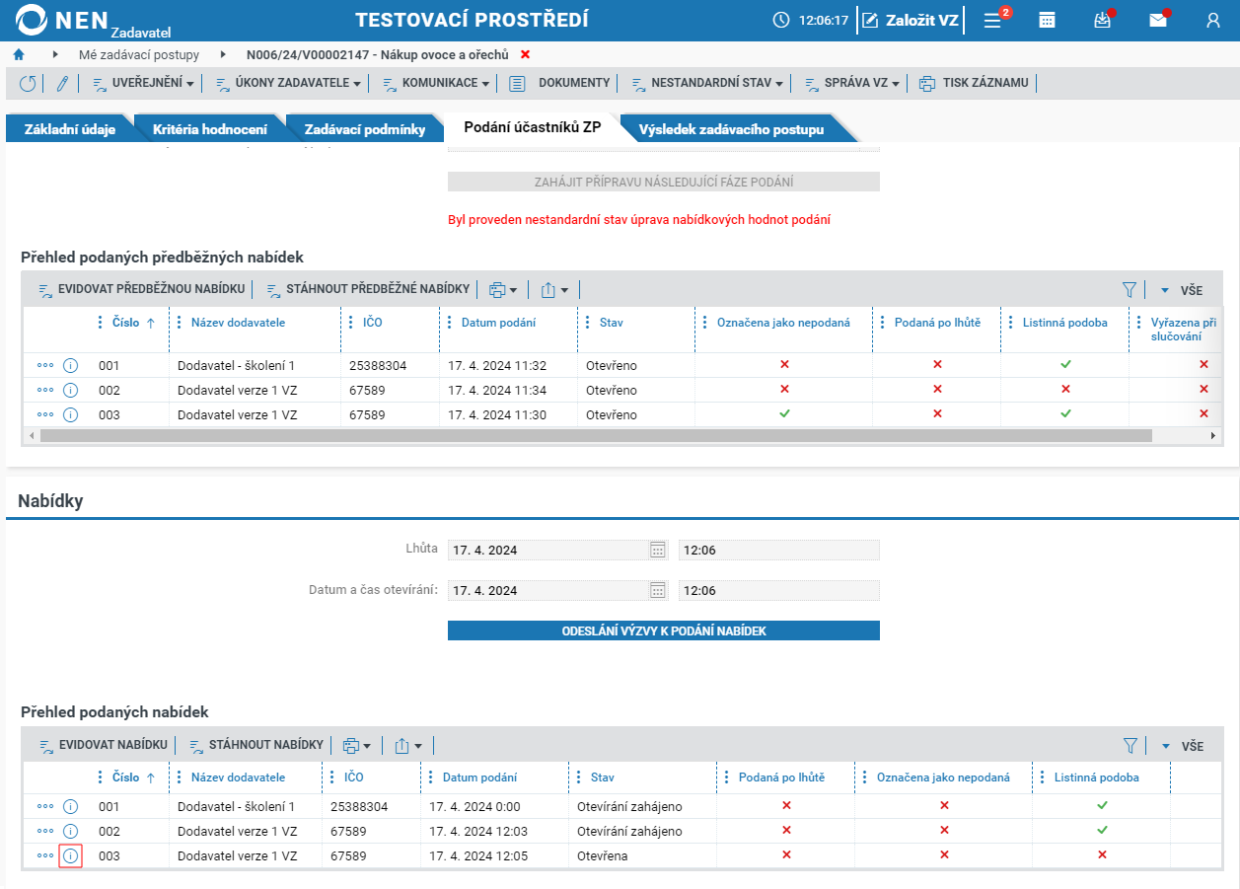Viewport: 1240px width, 889px height.
Task: Switch to the Zadávací podmínky tab
Action: coord(365,129)
